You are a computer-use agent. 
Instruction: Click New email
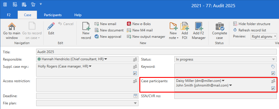(x=105, y=24)
